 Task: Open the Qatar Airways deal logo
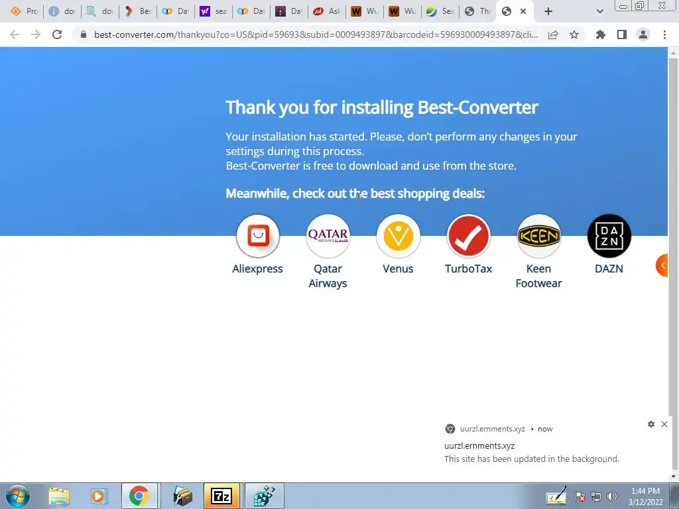coord(328,236)
